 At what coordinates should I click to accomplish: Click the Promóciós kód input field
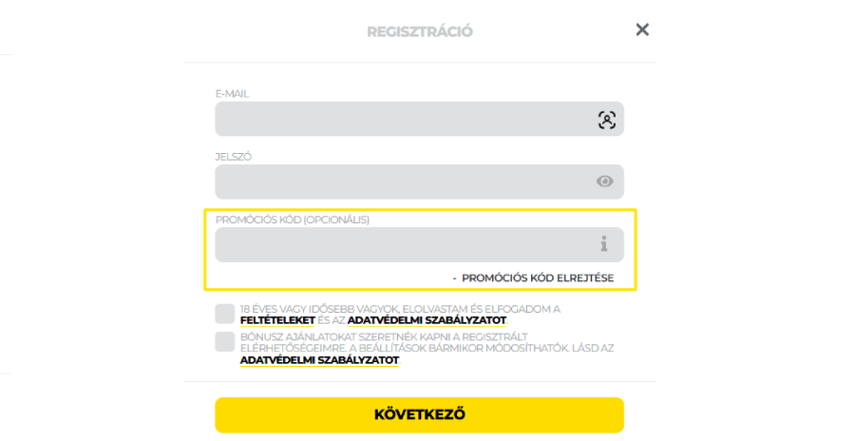click(x=399, y=244)
